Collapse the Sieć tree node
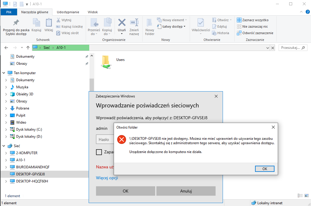311x206 pixels. pos(4,146)
